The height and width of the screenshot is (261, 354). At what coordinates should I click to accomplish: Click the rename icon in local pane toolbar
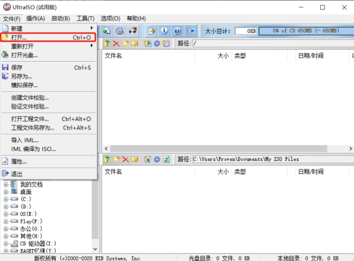pos(135,159)
